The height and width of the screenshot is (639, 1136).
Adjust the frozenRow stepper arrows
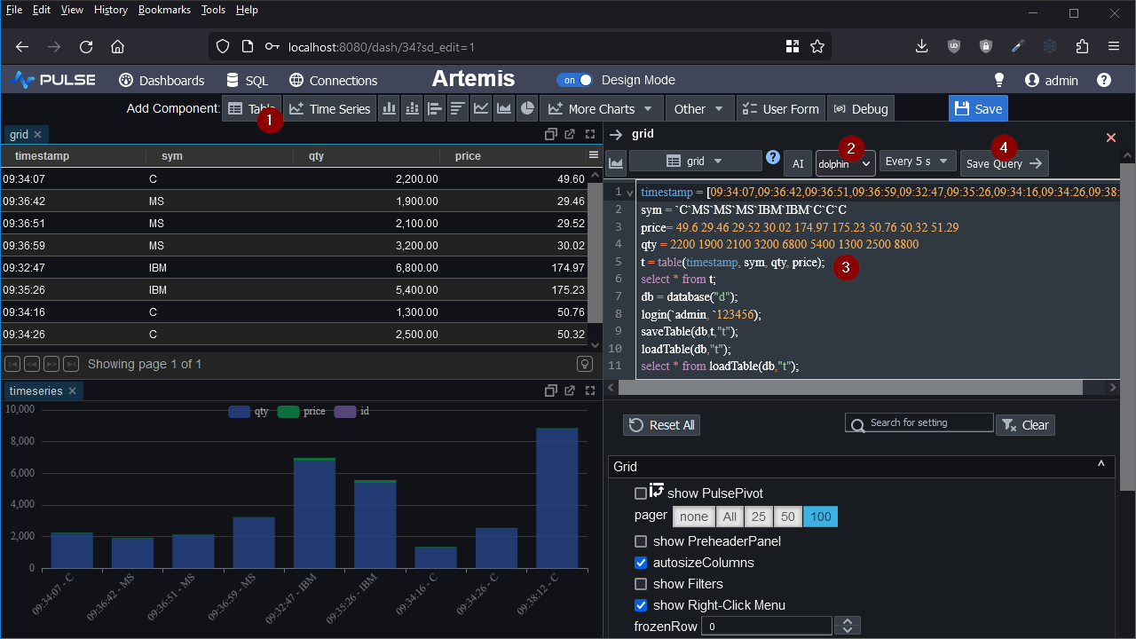(x=848, y=627)
